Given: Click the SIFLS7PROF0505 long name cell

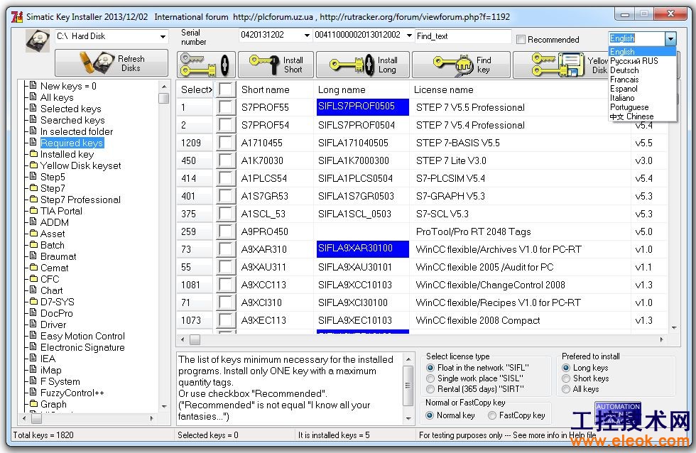Looking at the screenshot, I should [362, 107].
